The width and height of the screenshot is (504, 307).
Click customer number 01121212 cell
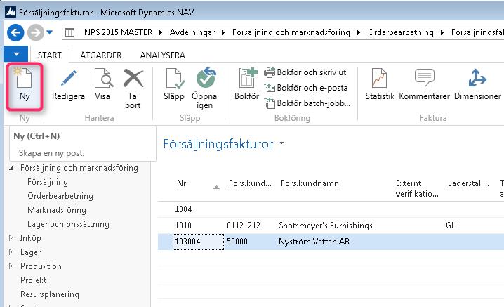tap(244, 226)
